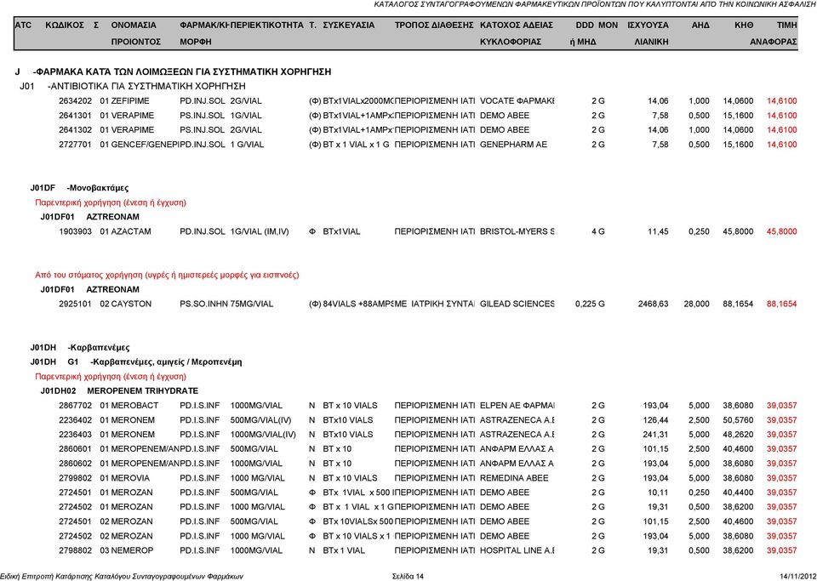Viewport: 817px width, 581px height.
Task: Click the 126,44 retail price
Action: 656,420
